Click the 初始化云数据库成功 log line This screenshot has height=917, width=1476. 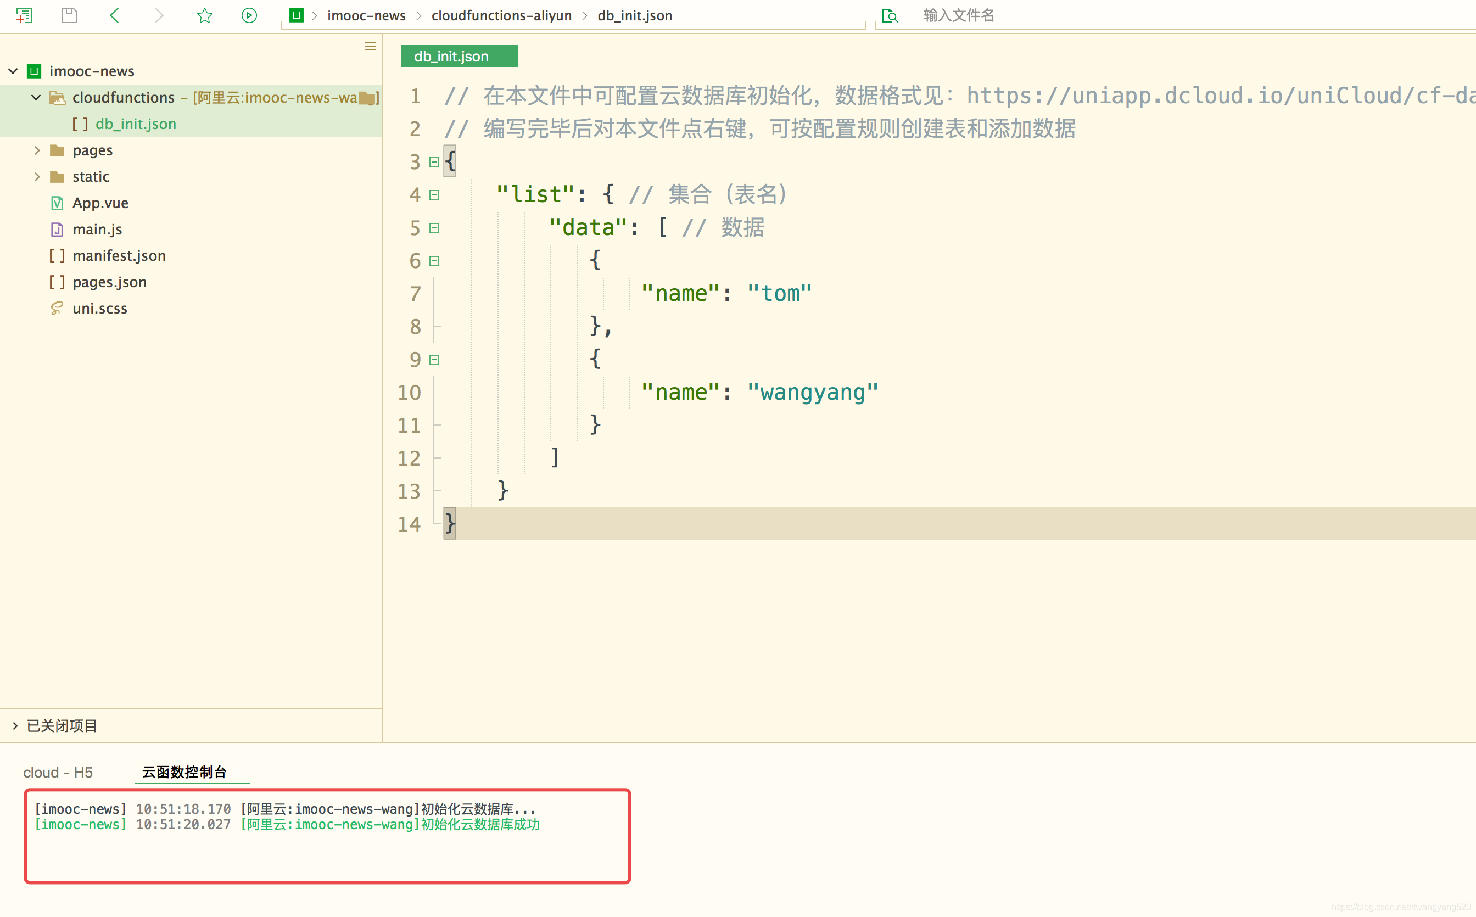coord(287,825)
